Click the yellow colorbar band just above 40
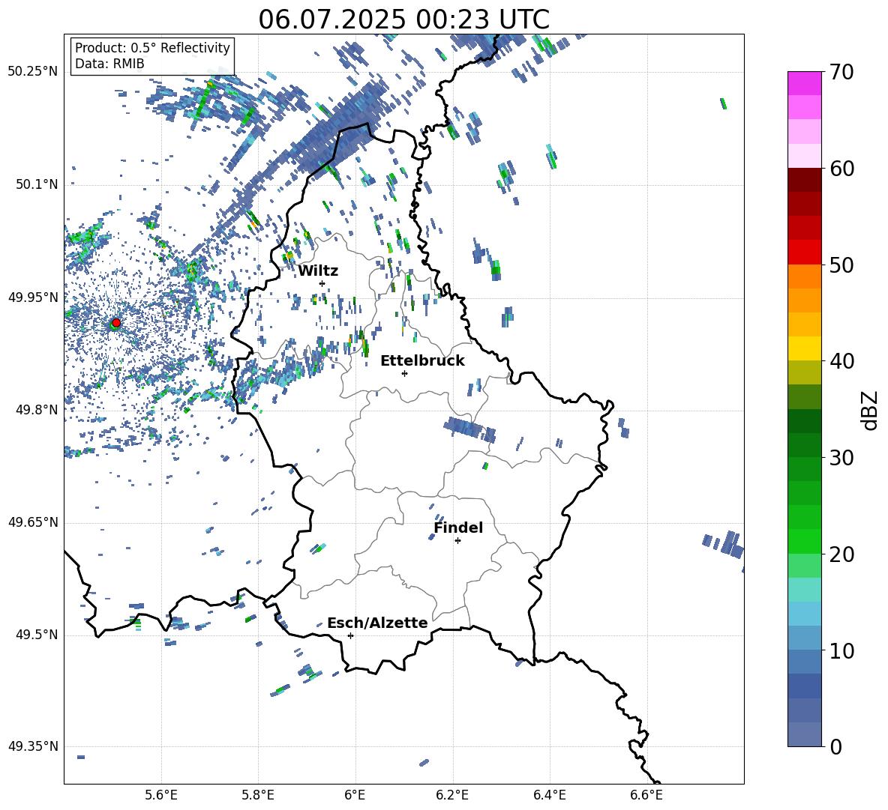This screenshot has width=888, height=810. pyautogui.click(x=804, y=348)
